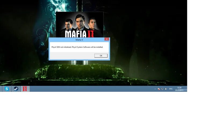Show hidden tray icons arrow

(155, 89)
